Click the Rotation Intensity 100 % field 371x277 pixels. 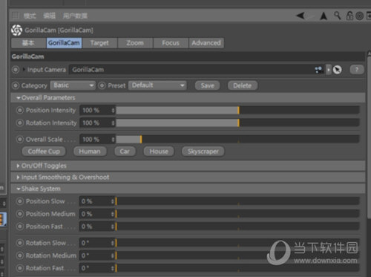click(x=96, y=123)
